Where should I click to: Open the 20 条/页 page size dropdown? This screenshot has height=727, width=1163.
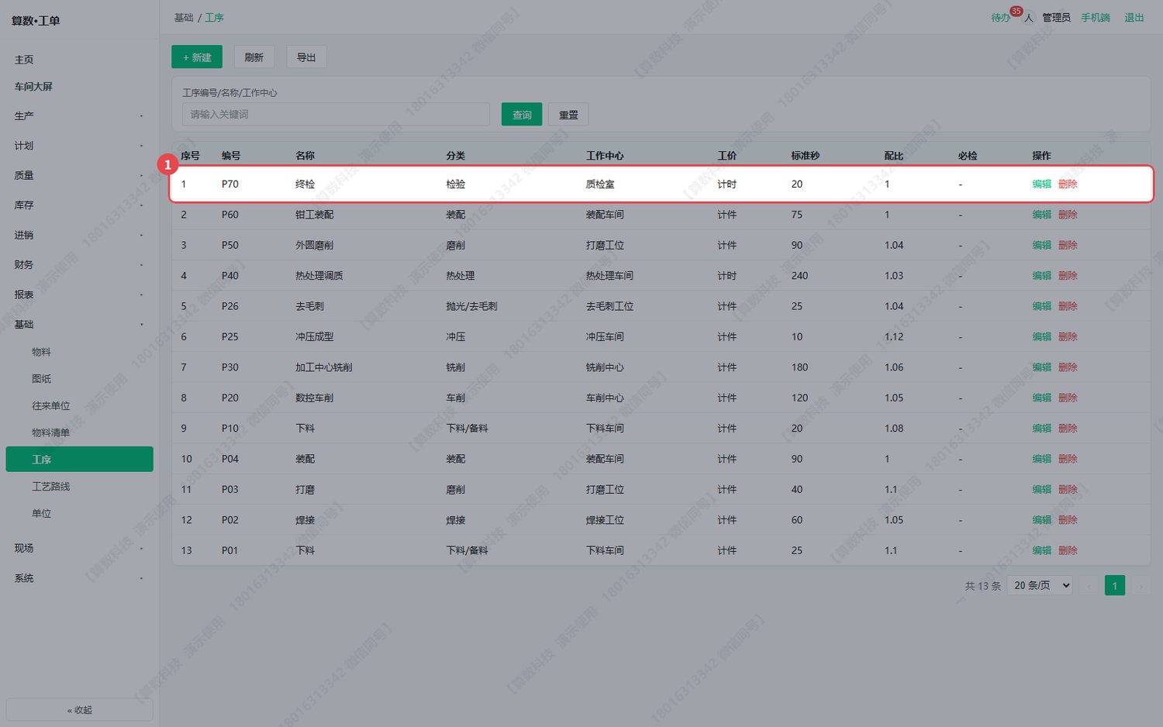[x=1041, y=585]
